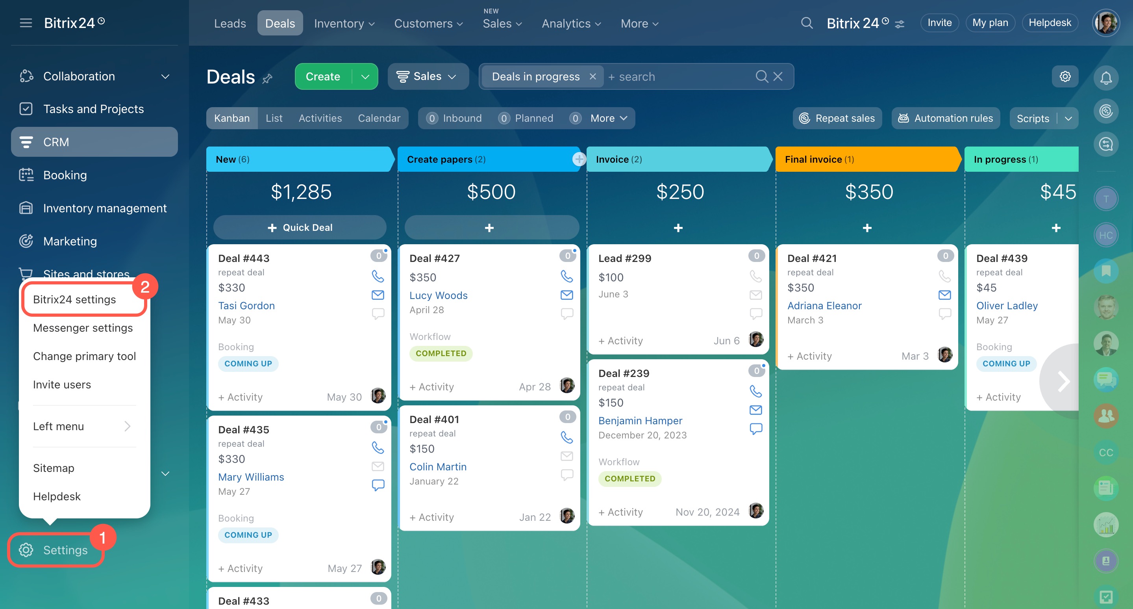1133x609 pixels.
Task: Click email icon on Deal #427
Action: [566, 295]
